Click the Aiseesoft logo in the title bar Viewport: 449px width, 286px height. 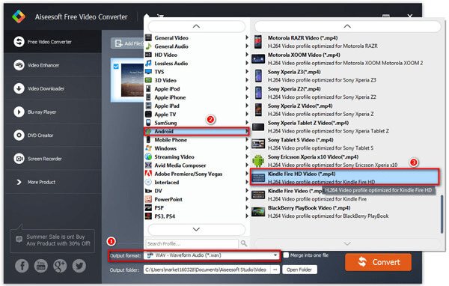click(x=19, y=16)
